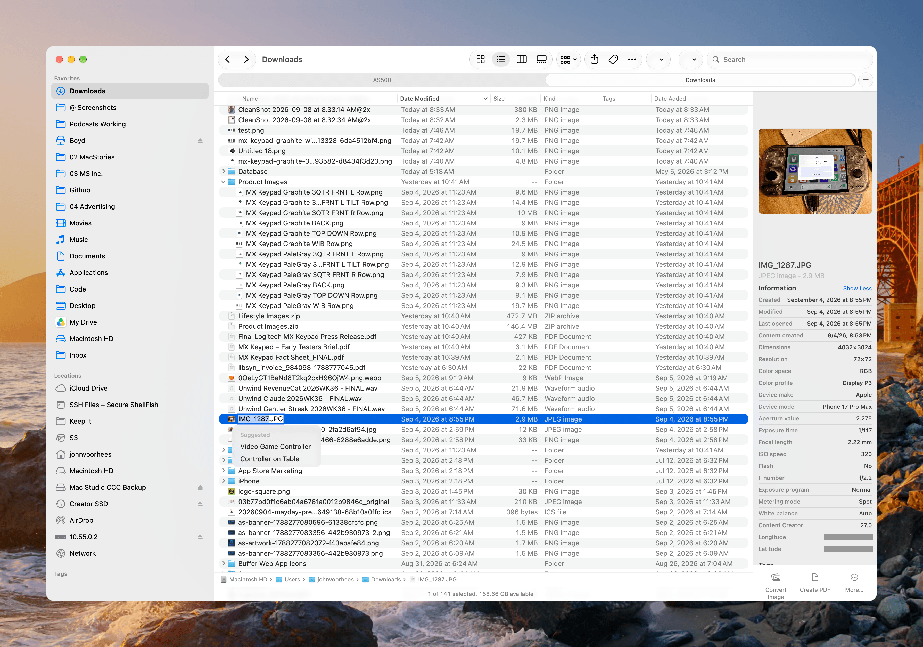Click the Convert Image quick action
The width and height of the screenshot is (923, 647).
tap(776, 586)
